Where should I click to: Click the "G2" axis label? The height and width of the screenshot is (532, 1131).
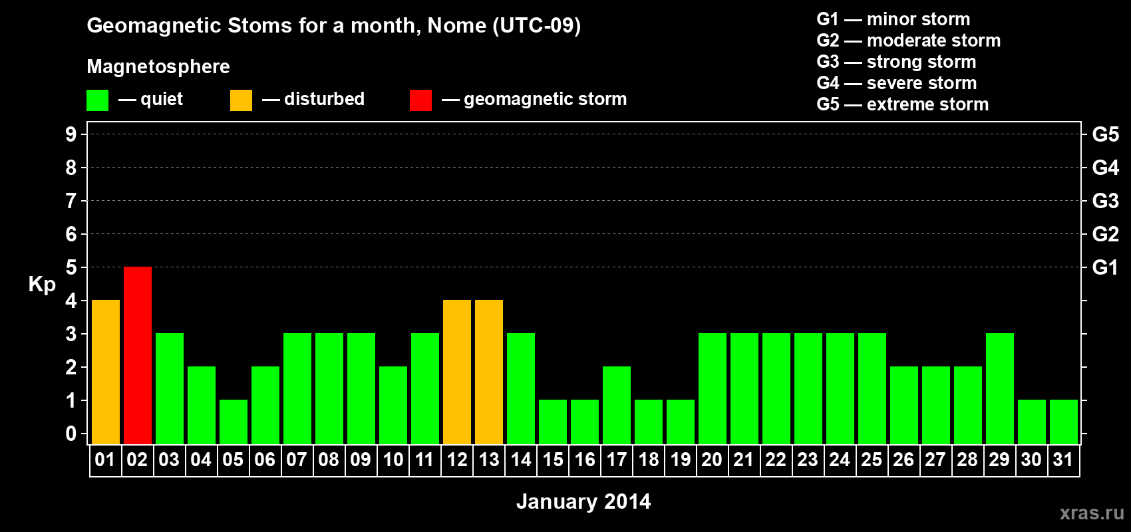1106,234
